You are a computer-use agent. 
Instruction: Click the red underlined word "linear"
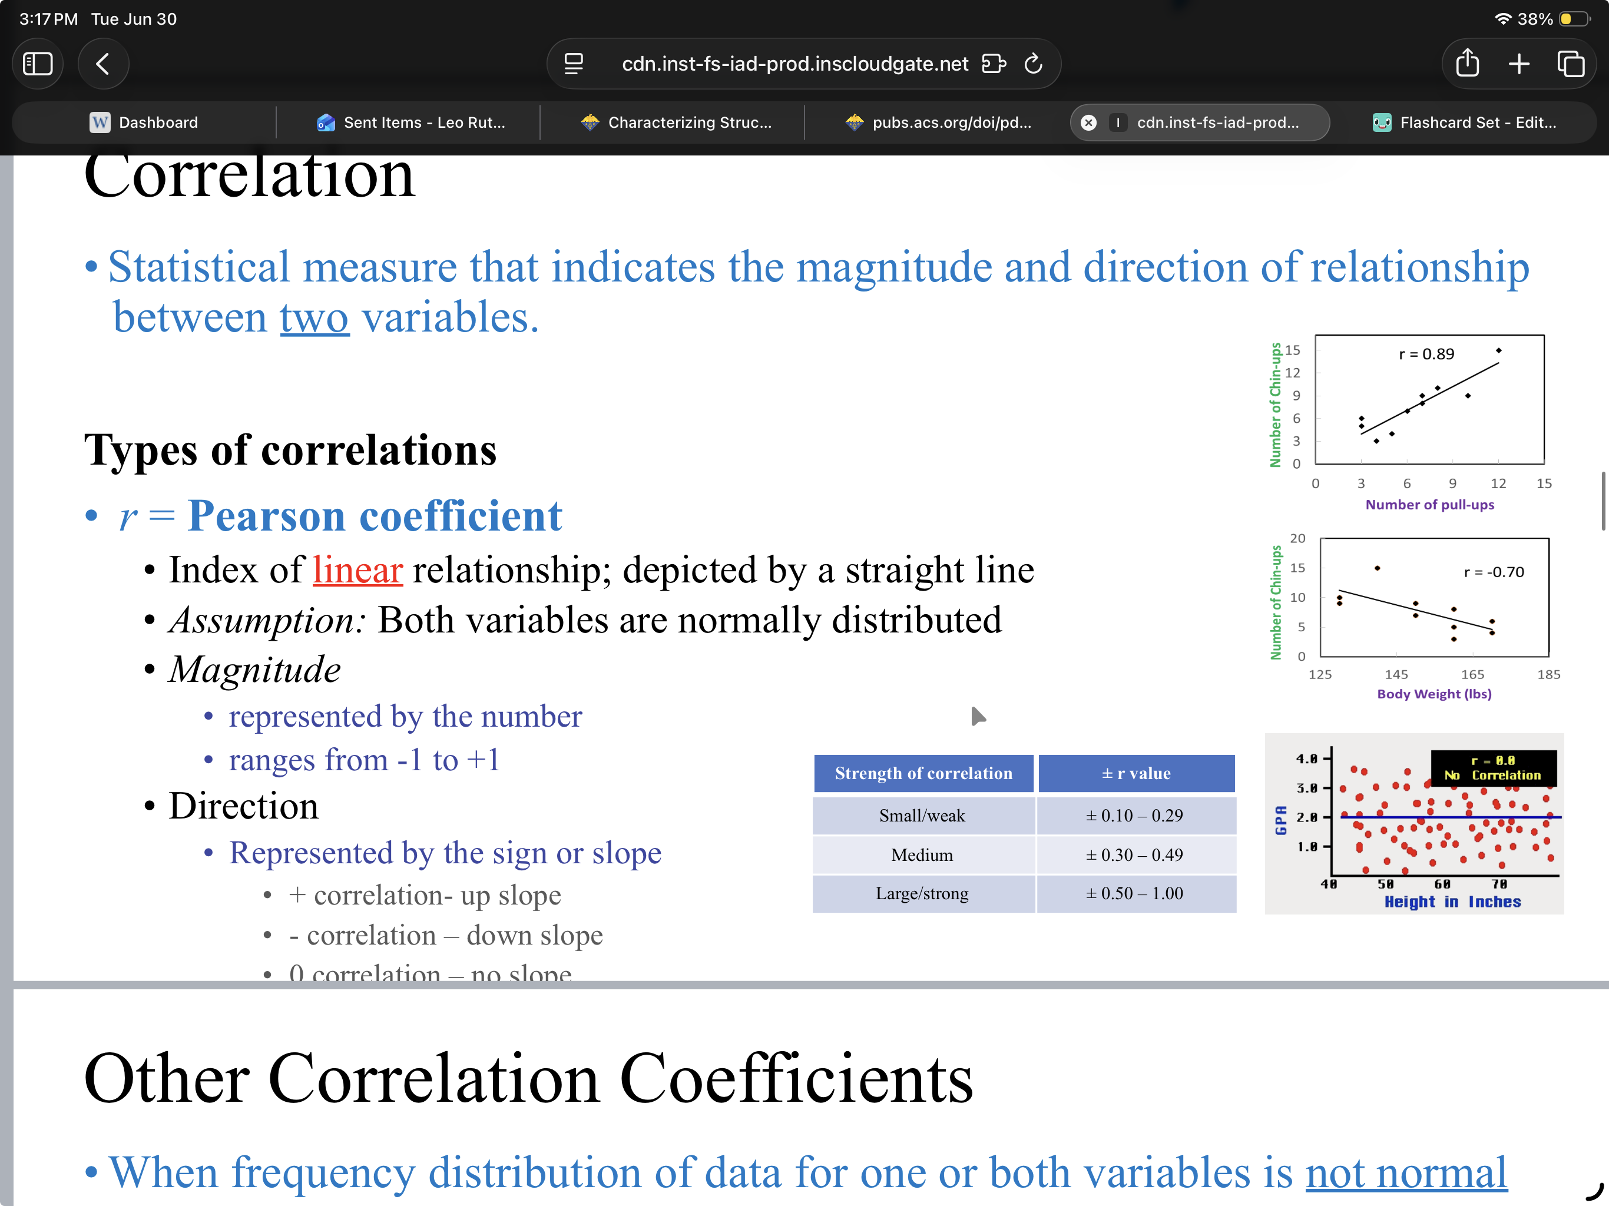[357, 569]
